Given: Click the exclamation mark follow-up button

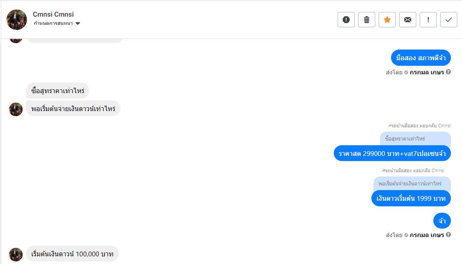Looking at the screenshot, I should pyautogui.click(x=428, y=20).
